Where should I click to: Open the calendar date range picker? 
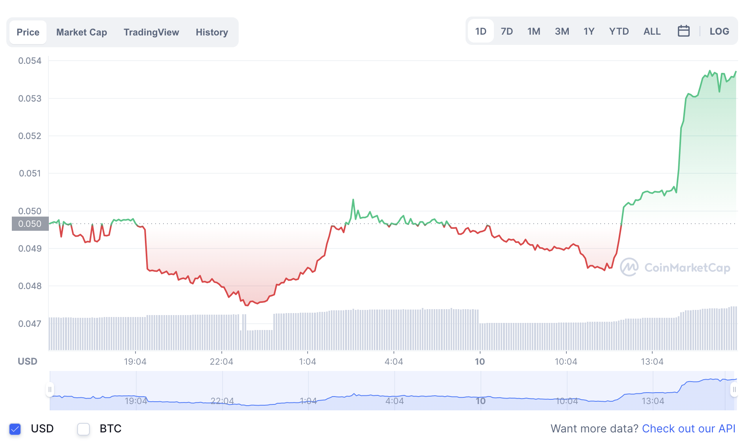683,31
